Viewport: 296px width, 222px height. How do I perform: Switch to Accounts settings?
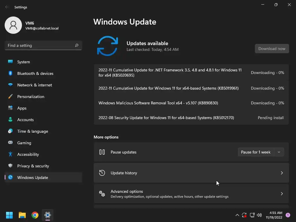point(43,119)
